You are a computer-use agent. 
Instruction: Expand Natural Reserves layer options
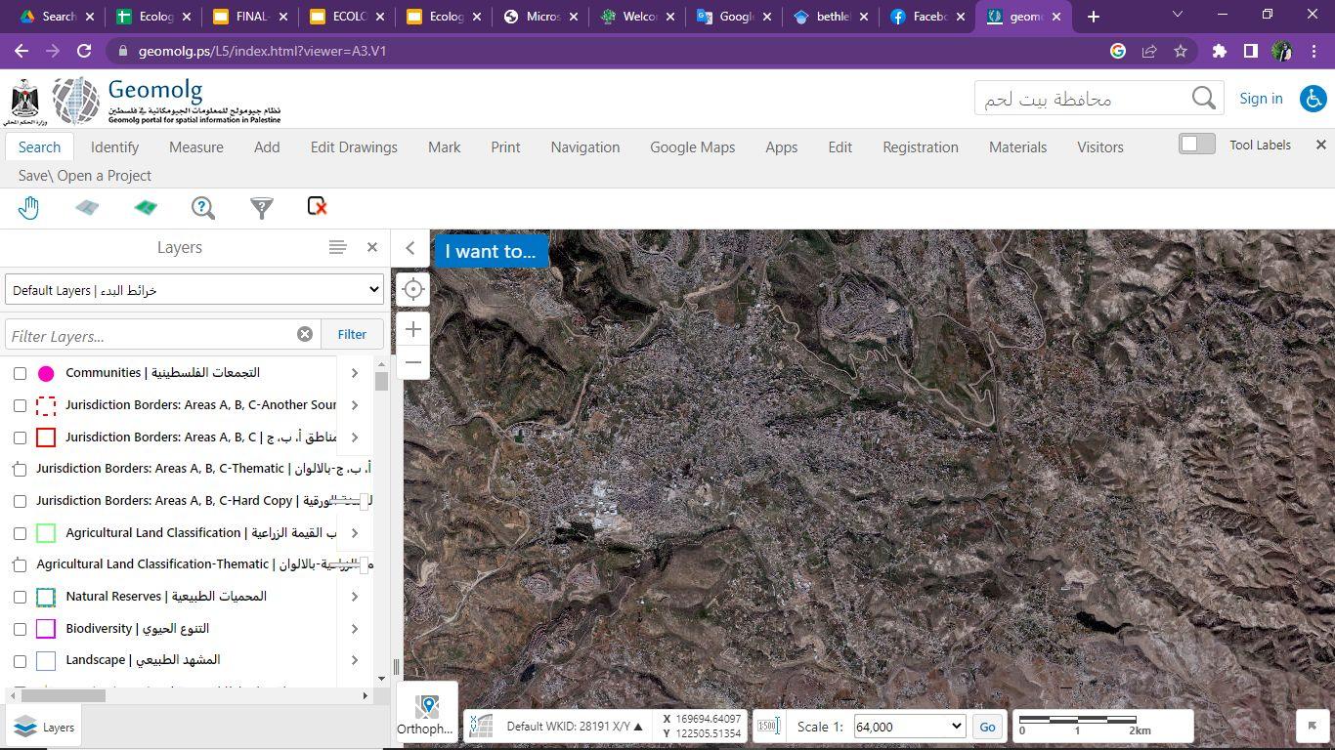[x=355, y=597]
